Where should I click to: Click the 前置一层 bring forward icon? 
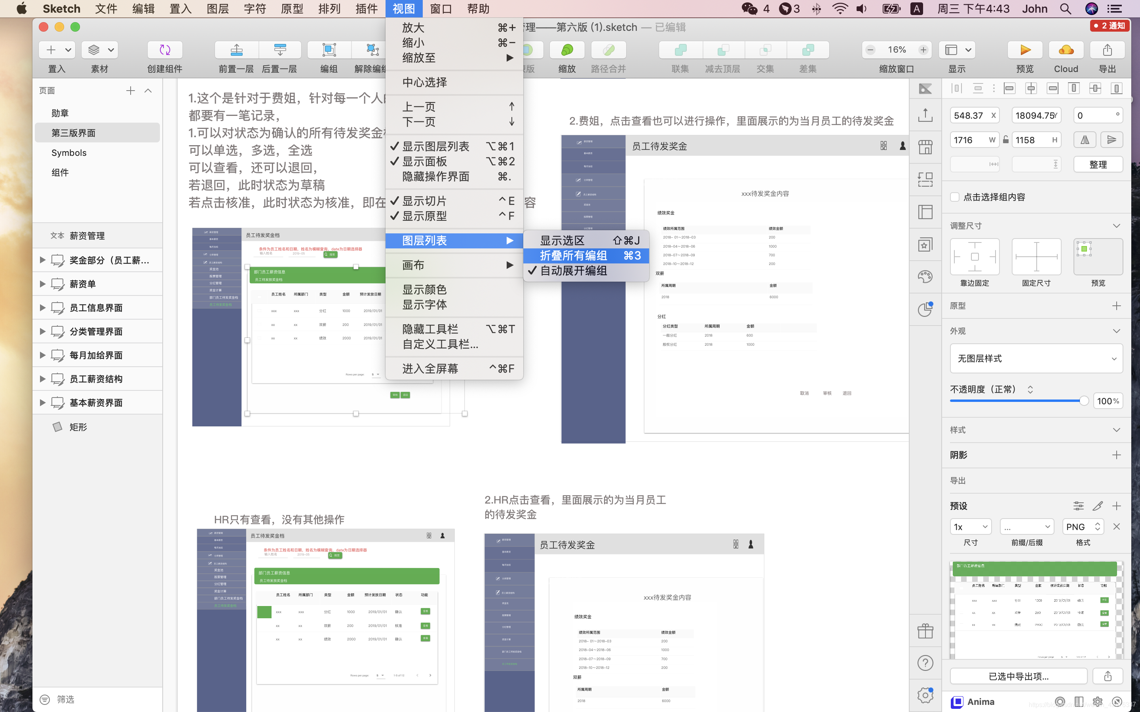236,50
